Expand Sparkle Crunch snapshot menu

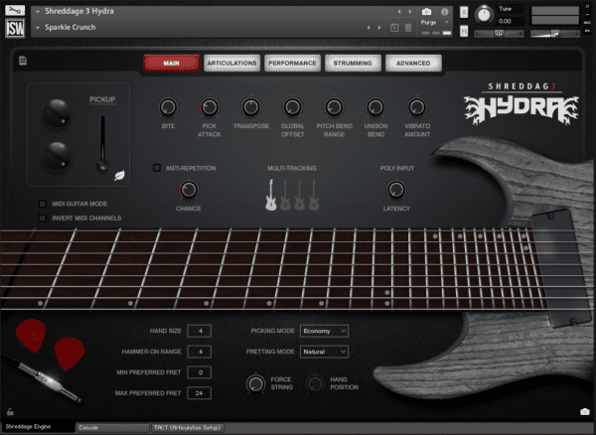pyautogui.click(x=38, y=28)
